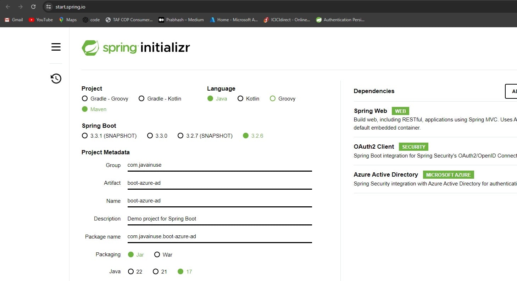Select Java version 21
517x281 pixels.
160,271
